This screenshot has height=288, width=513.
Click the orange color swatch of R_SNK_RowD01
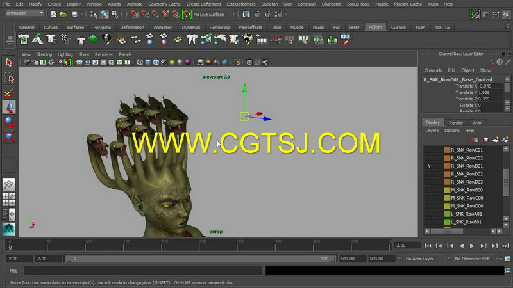click(x=447, y=166)
